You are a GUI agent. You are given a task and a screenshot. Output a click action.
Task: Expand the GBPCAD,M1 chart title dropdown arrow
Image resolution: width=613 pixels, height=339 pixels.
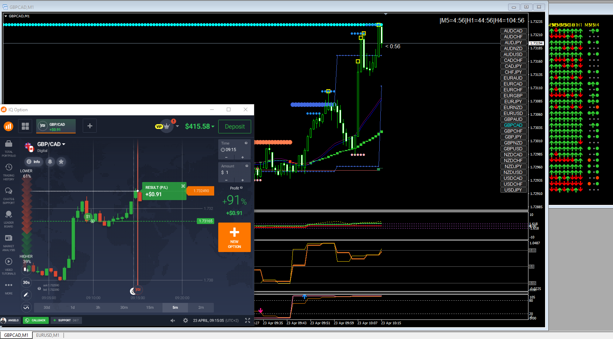click(x=6, y=16)
